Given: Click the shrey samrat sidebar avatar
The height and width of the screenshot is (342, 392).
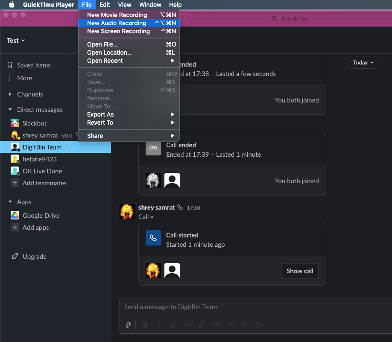Looking at the screenshot, I should (x=15, y=135).
